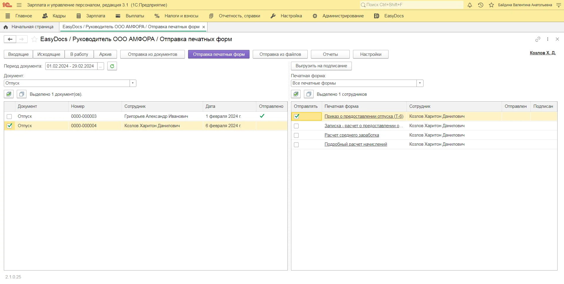Click in the search field Поиск
The width and height of the screenshot is (564, 284).
[411, 5]
